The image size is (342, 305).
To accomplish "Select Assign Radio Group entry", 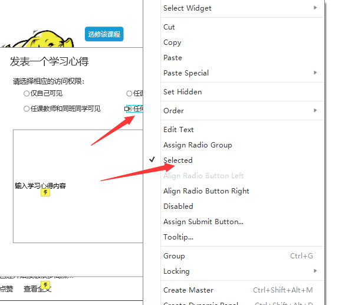I will pos(242,145).
